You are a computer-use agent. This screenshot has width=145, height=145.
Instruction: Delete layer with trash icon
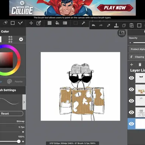tap(140, 65)
